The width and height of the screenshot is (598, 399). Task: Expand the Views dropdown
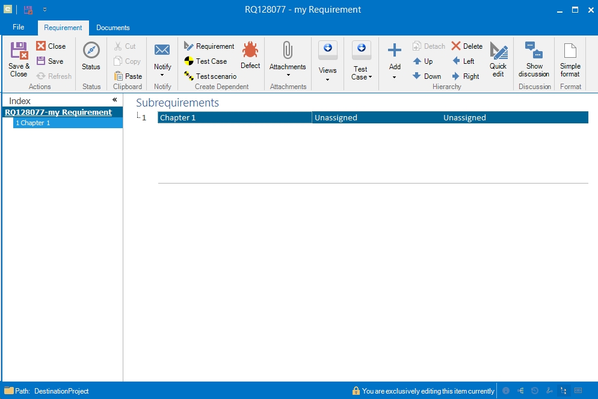coord(327,79)
